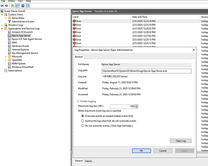Click the Event Viewer (Local) root icon
Image resolution: width=208 pixels, height=166 pixels.
click(x=2, y=11)
